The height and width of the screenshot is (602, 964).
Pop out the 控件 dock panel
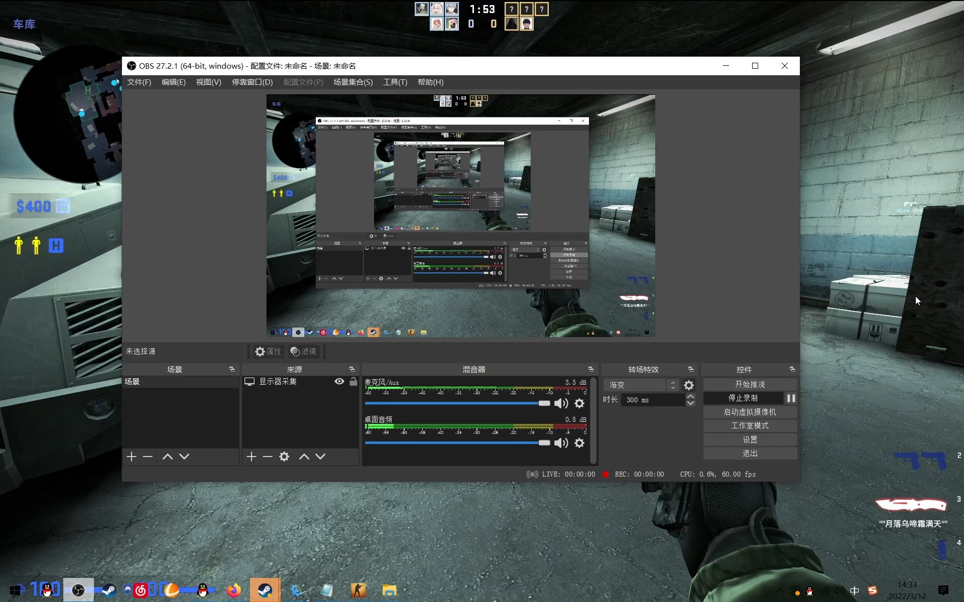point(792,369)
